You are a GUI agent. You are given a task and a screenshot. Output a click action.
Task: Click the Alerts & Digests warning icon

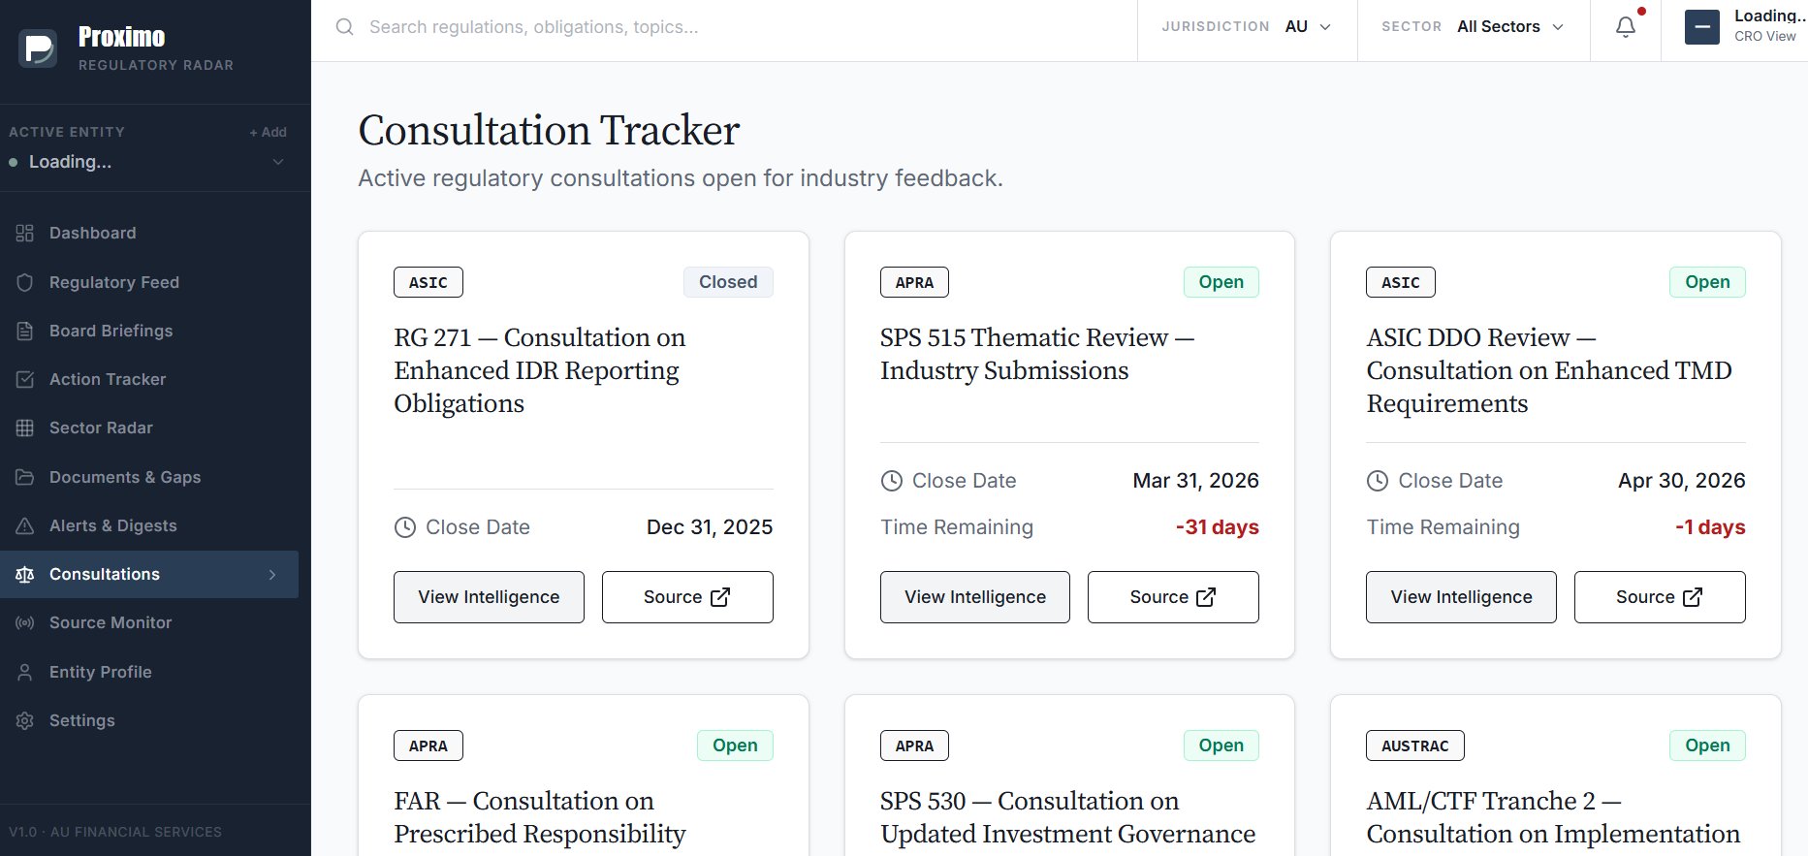point(25,525)
